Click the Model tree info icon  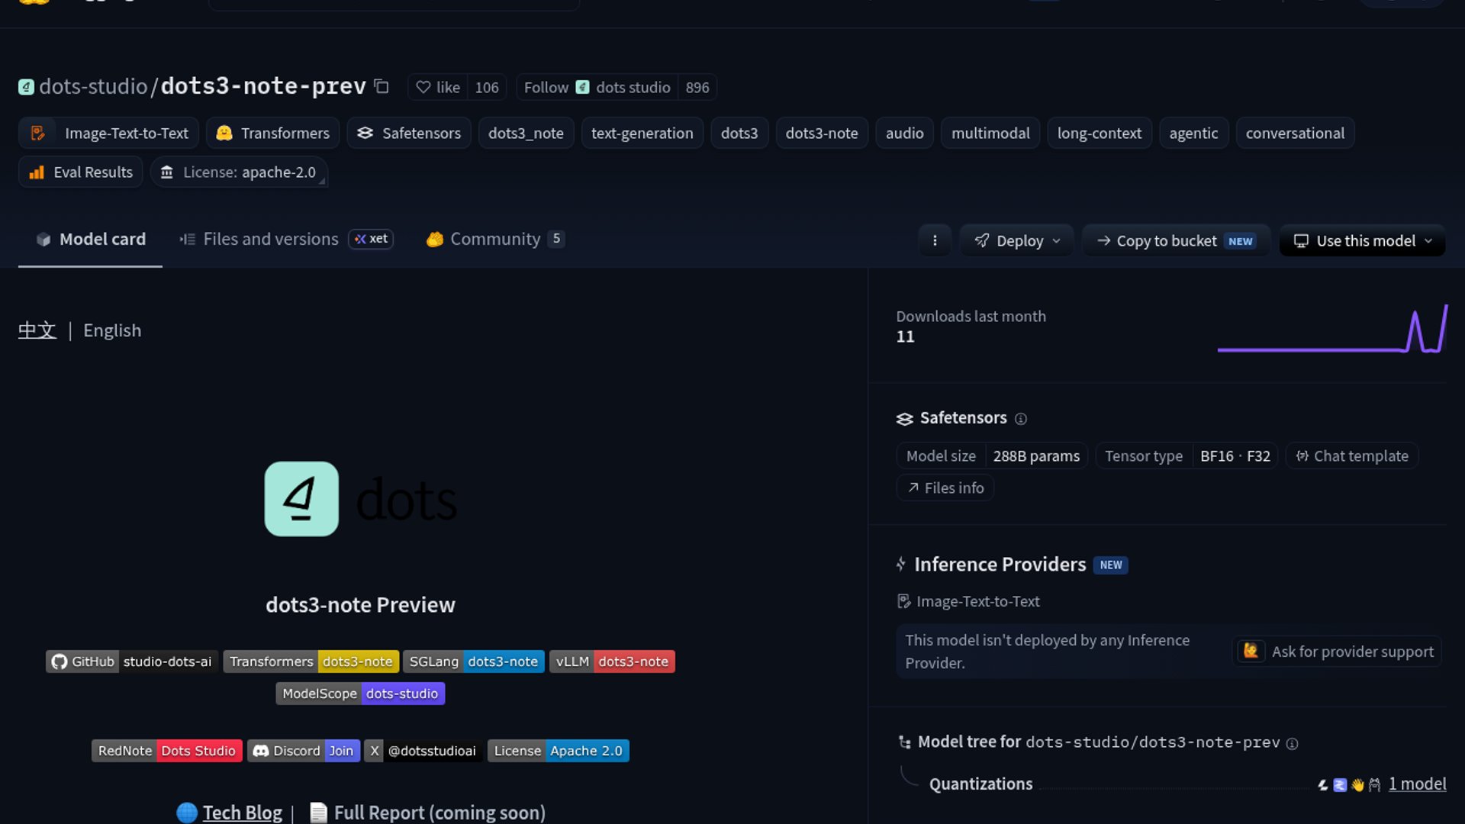[1292, 744]
